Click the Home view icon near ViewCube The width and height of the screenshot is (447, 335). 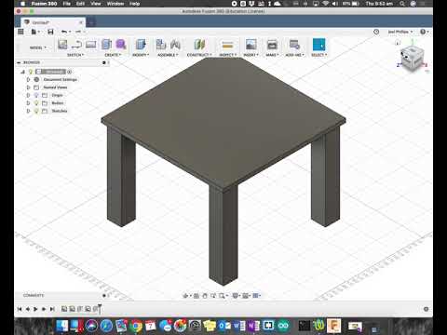(x=398, y=43)
